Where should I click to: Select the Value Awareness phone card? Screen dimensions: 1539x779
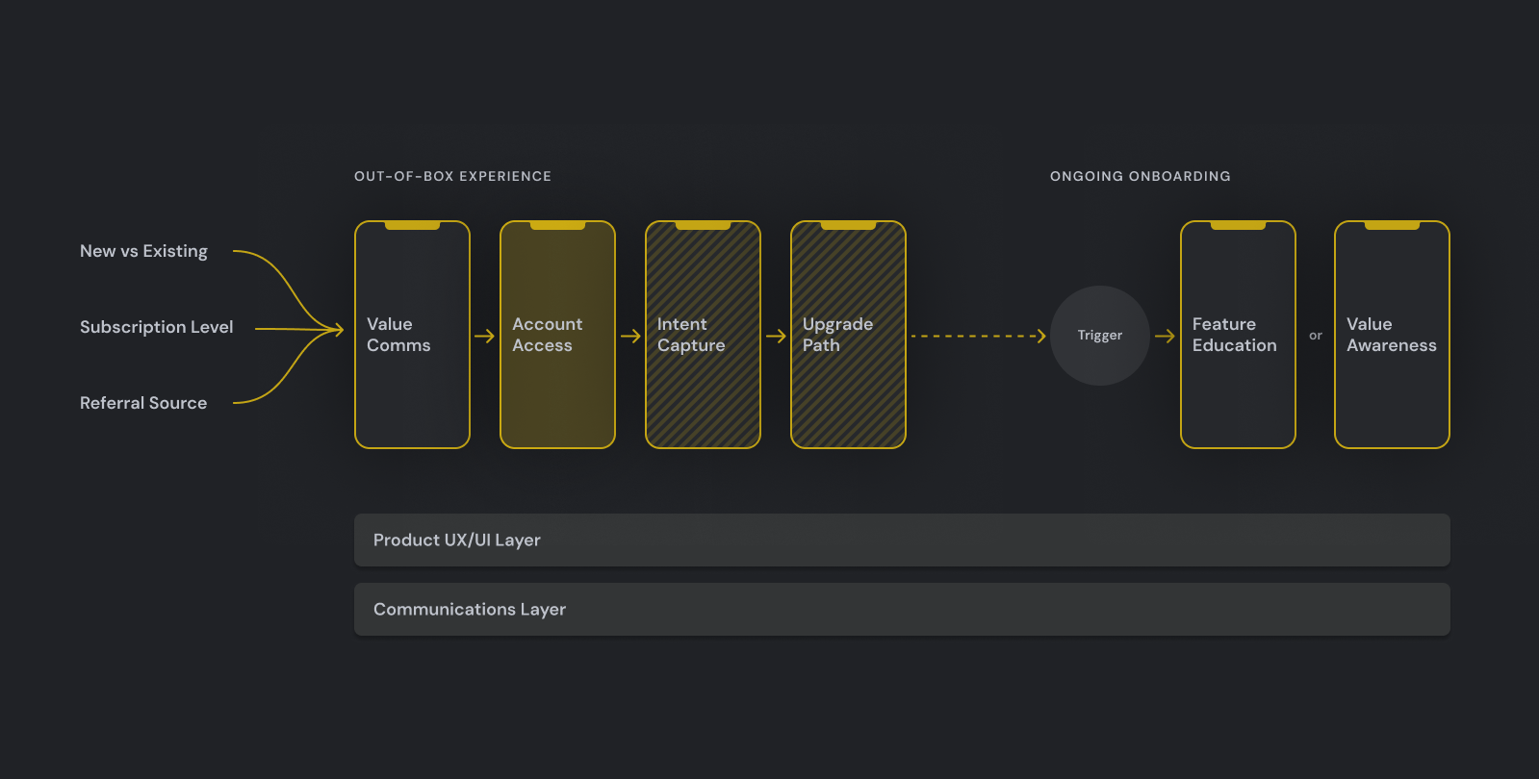1392,335
